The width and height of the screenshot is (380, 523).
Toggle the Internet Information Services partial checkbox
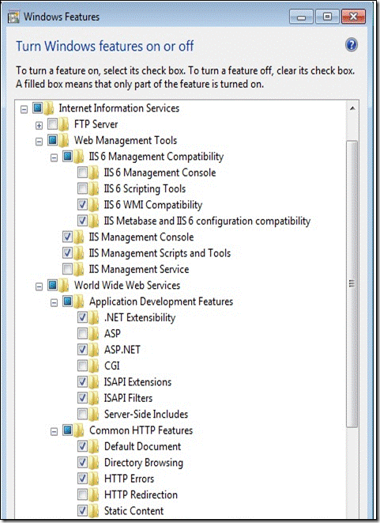(x=38, y=108)
